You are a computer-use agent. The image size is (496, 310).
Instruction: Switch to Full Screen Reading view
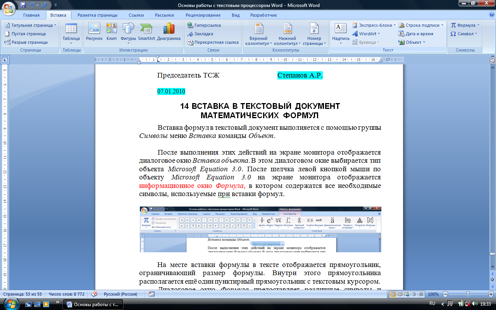point(400,294)
